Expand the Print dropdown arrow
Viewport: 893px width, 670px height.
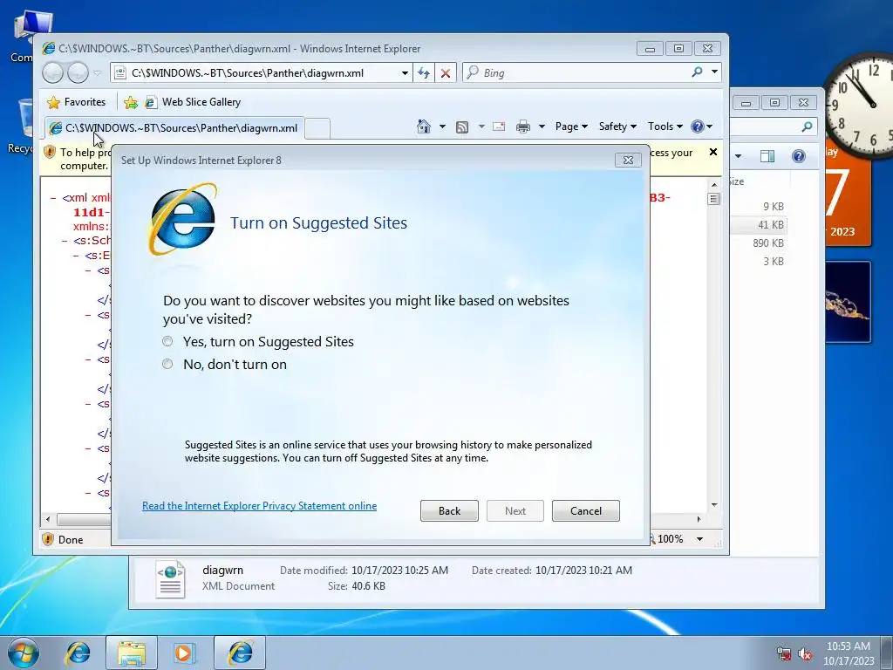click(x=542, y=126)
